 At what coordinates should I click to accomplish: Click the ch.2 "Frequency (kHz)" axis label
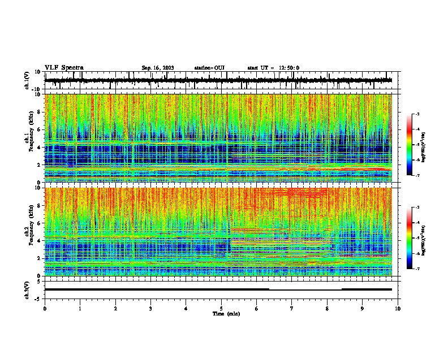(x=31, y=225)
